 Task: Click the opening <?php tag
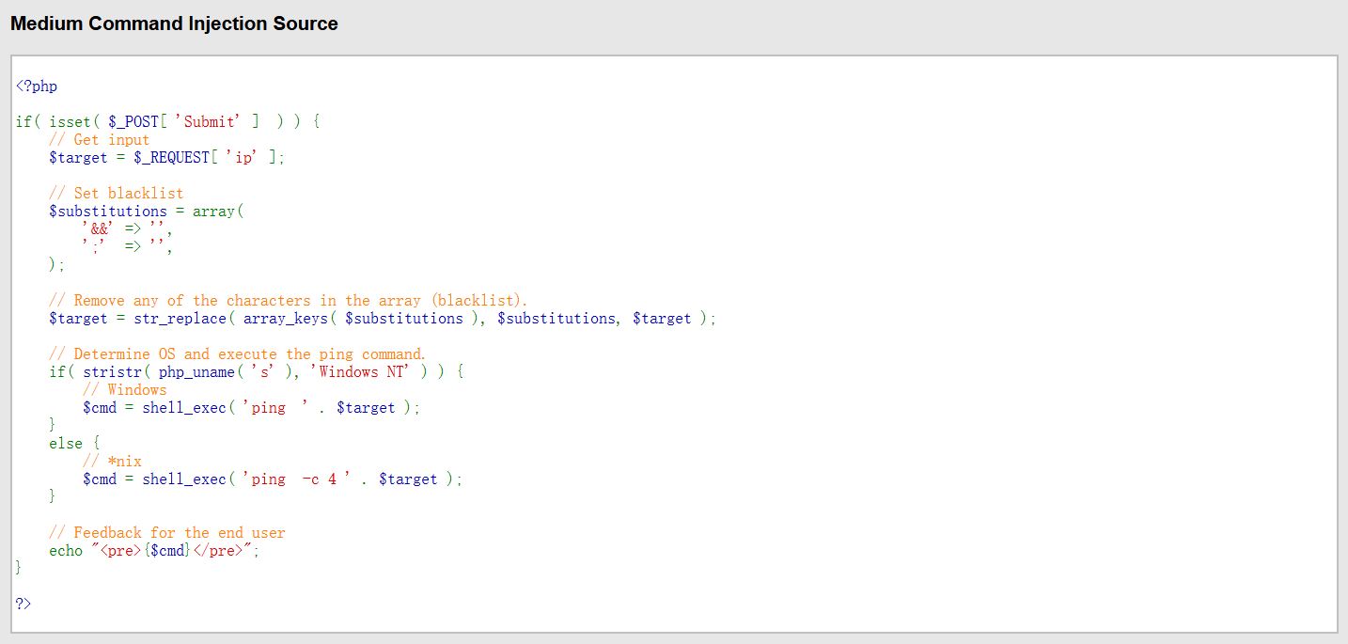(37, 86)
